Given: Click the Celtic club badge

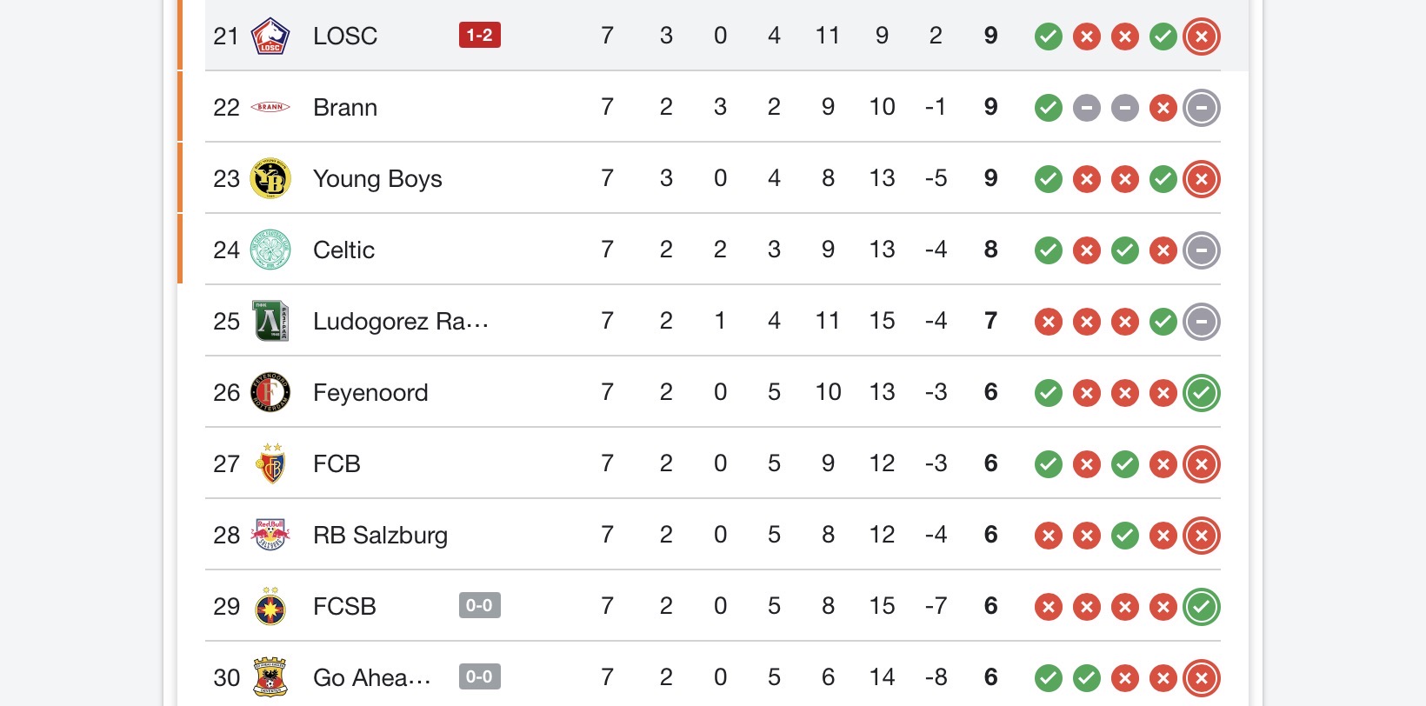Looking at the screenshot, I should pyautogui.click(x=270, y=250).
